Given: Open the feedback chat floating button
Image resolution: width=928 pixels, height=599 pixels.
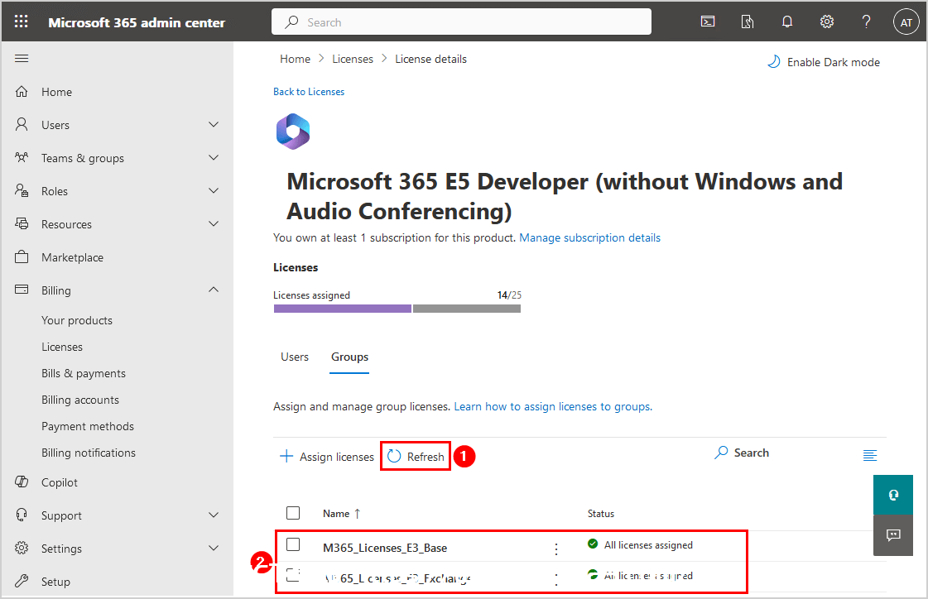Looking at the screenshot, I should click(893, 535).
